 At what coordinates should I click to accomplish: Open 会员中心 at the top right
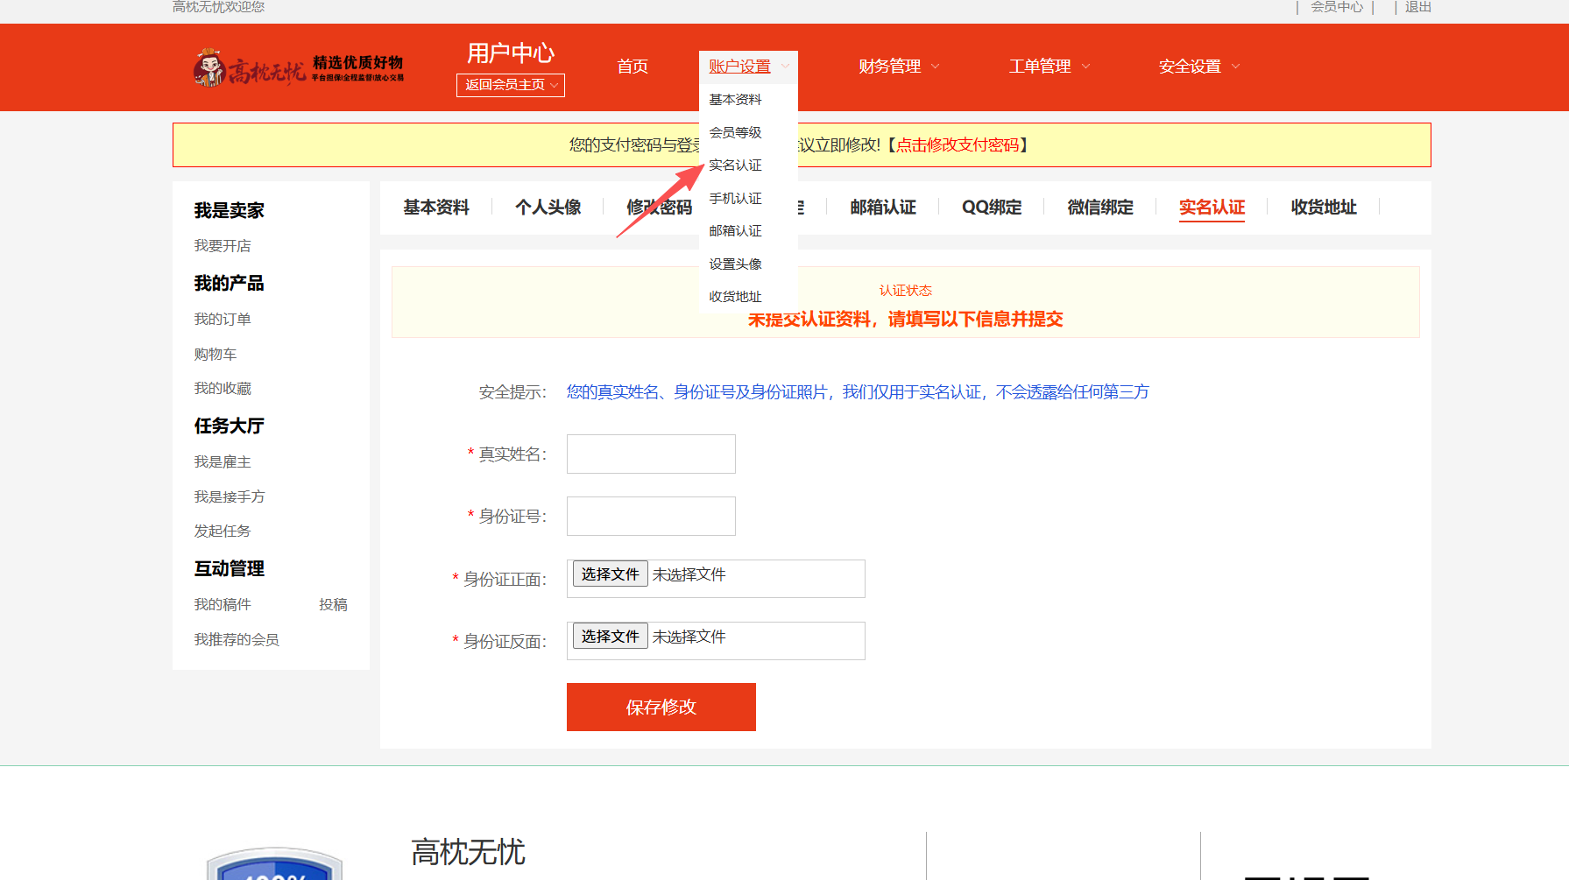coord(1335,7)
